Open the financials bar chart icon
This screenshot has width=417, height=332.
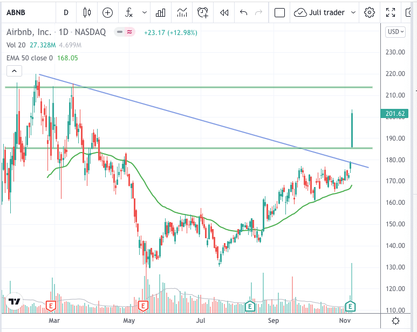coord(160,12)
